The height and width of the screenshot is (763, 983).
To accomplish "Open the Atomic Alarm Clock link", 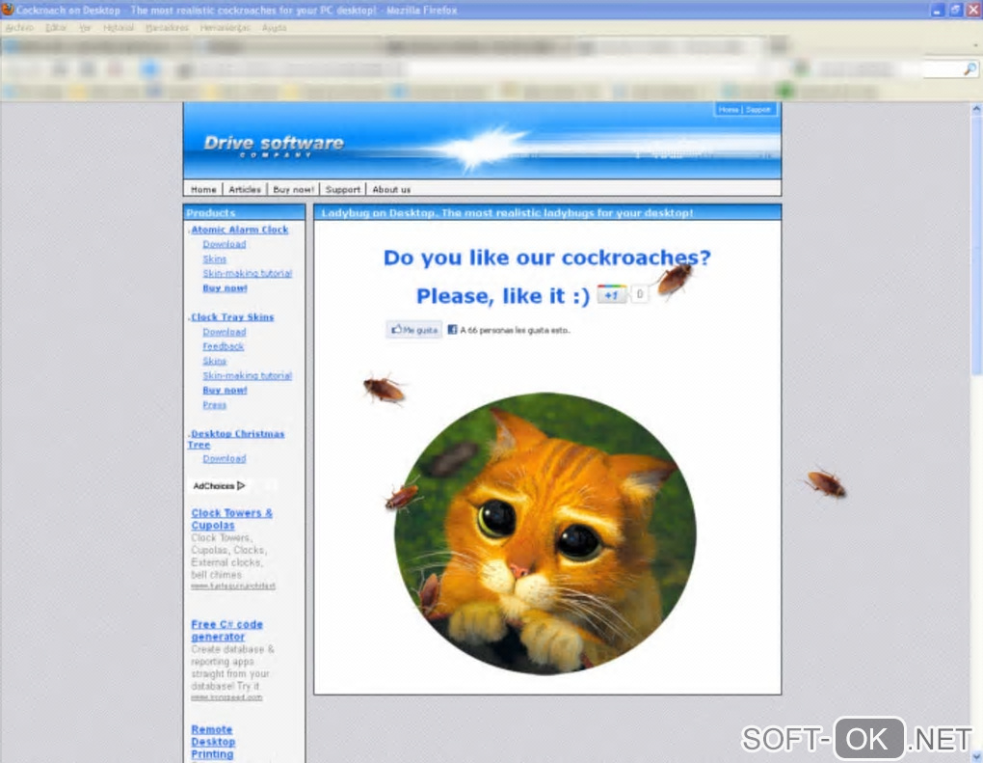I will pos(239,230).
